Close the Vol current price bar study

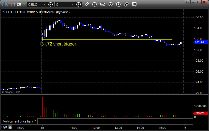pos(35,120)
